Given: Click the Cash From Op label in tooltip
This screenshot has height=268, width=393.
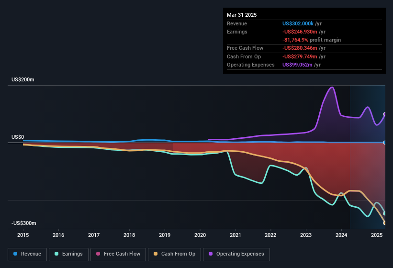Looking at the screenshot, I should [244, 56].
